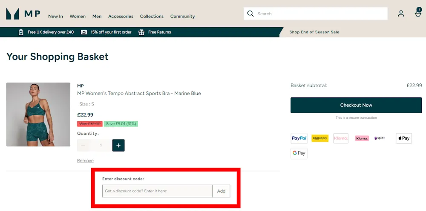Click the search magnifier icon

point(250,14)
